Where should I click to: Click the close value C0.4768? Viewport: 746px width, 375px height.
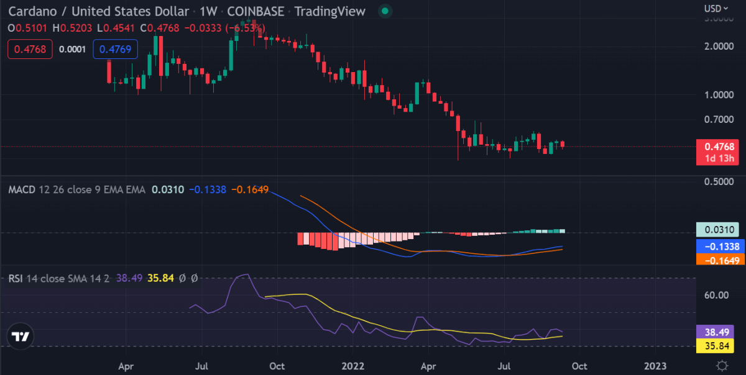(160, 28)
